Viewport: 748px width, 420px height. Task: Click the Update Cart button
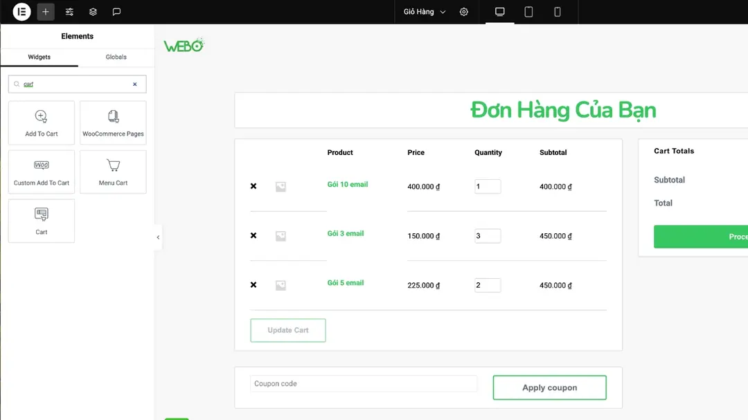click(x=288, y=330)
